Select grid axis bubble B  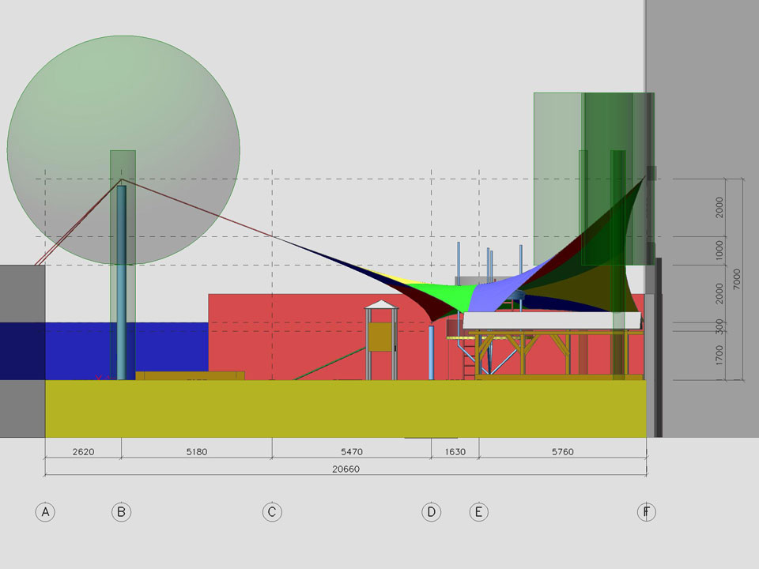click(x=121, y=512)
